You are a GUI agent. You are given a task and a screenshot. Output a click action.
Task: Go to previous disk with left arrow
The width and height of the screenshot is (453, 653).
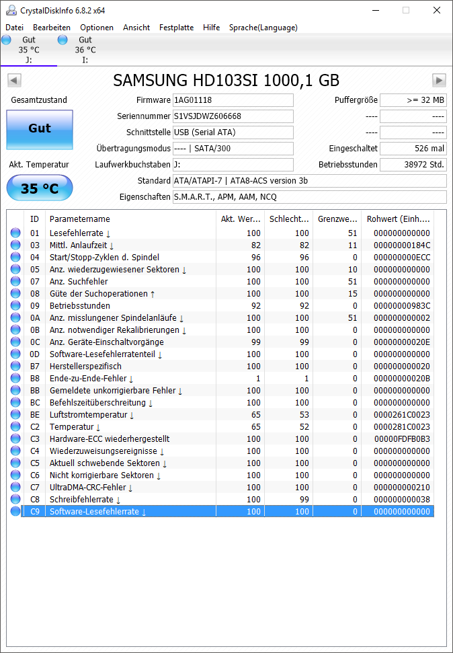click(x=15, y=81)
